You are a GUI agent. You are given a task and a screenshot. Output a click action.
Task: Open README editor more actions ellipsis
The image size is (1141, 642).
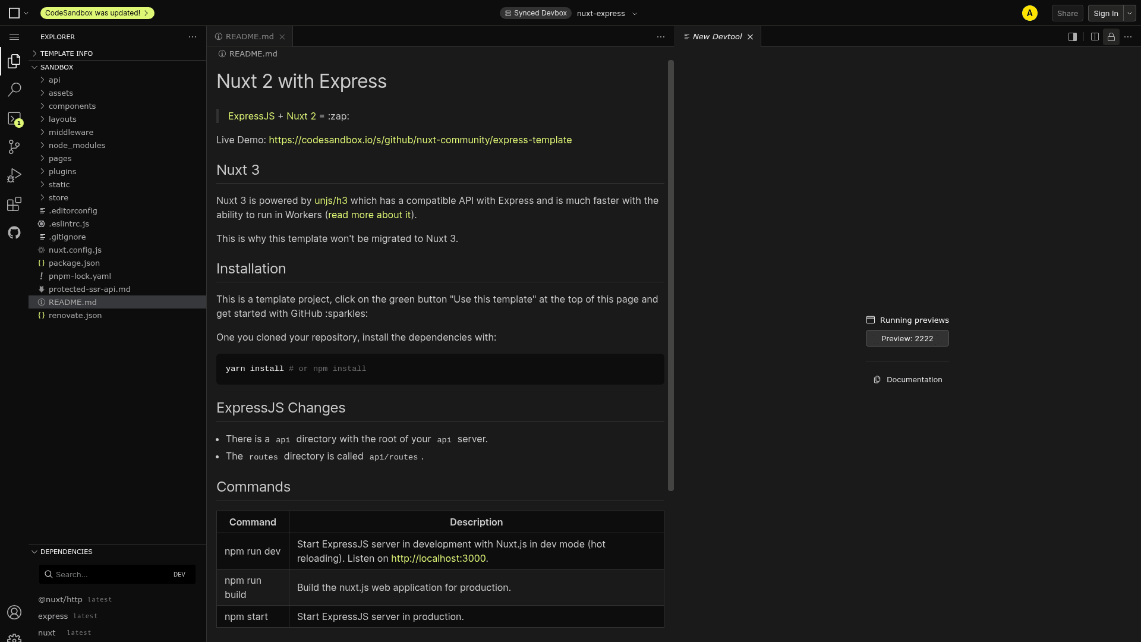661,37
